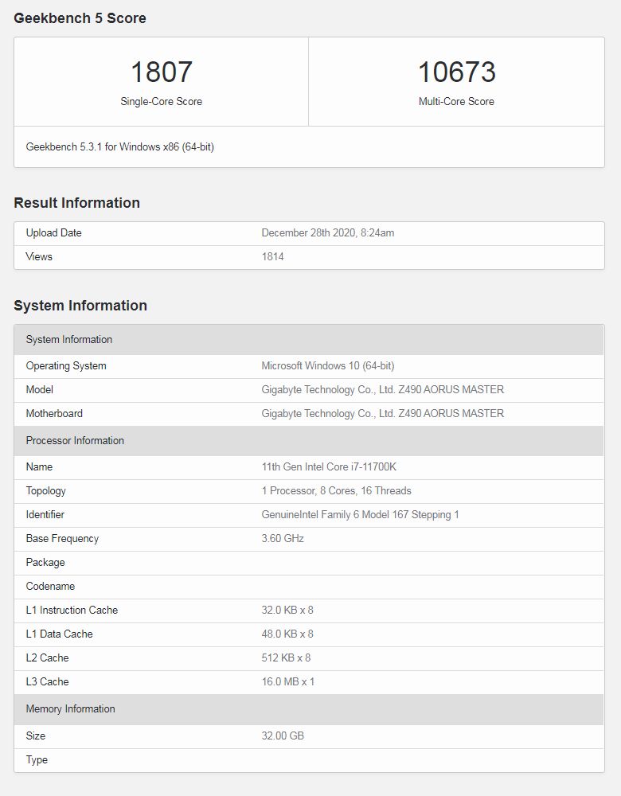Click the Topology label
The height and width of the screenshot is (796, 621).
tap(45, 491)
